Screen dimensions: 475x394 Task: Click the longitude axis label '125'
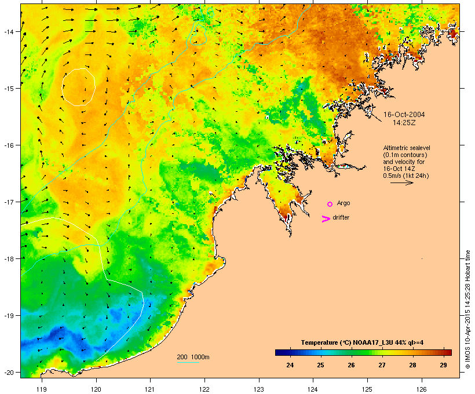[367, 389]
